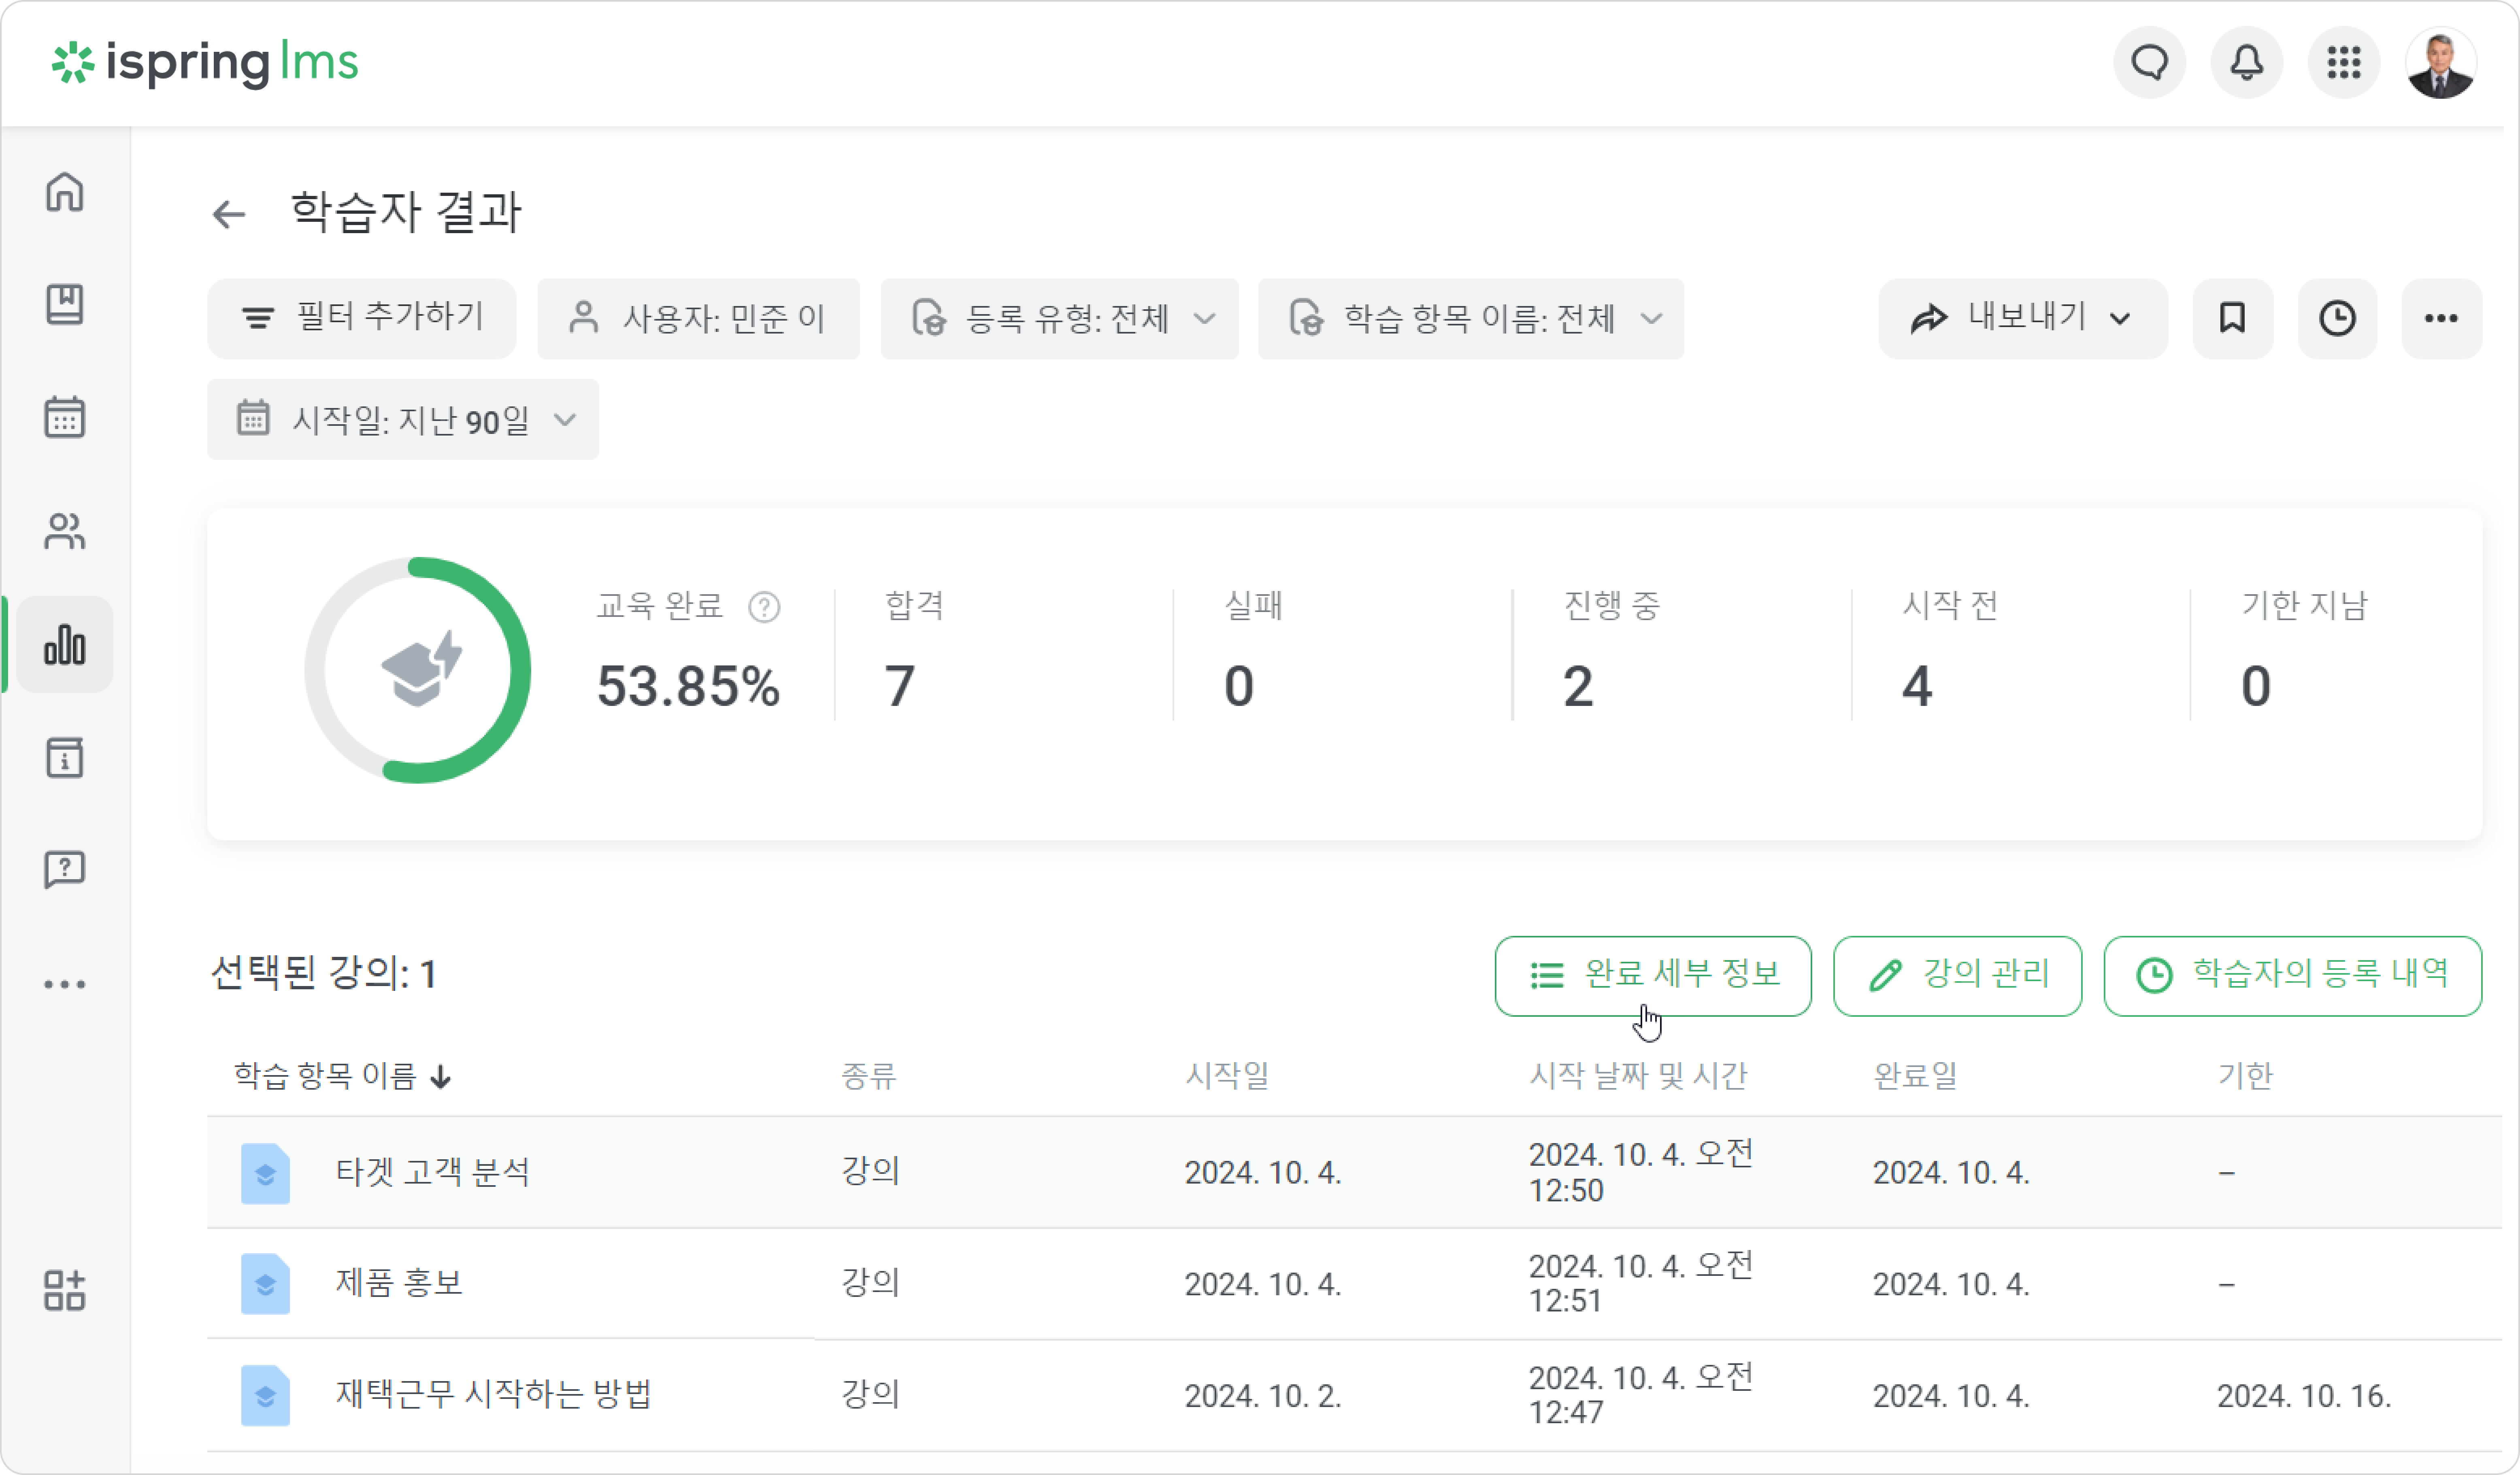Open the reports bar chart icon
Screen dimensions: 2520x1475
click(65, 645)
